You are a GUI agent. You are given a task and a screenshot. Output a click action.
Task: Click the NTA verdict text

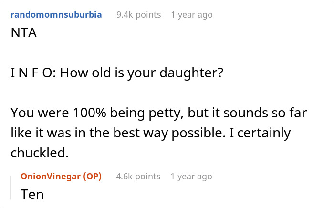point(22,35)
